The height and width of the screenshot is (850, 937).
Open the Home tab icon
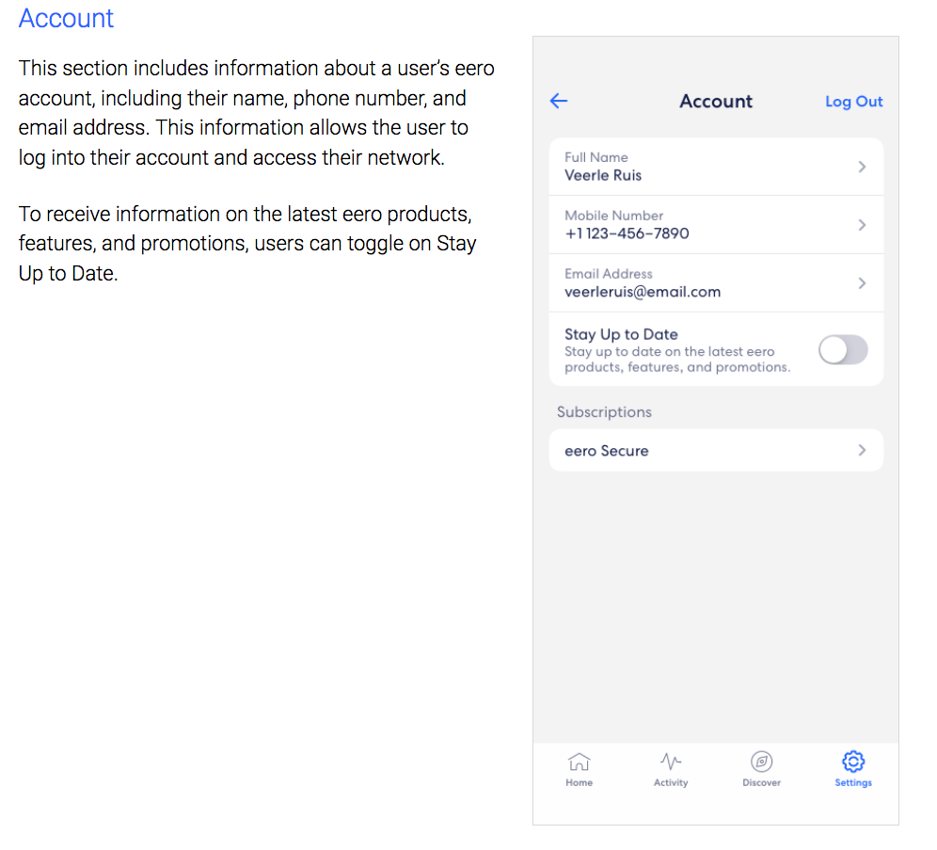pos(580,762)
